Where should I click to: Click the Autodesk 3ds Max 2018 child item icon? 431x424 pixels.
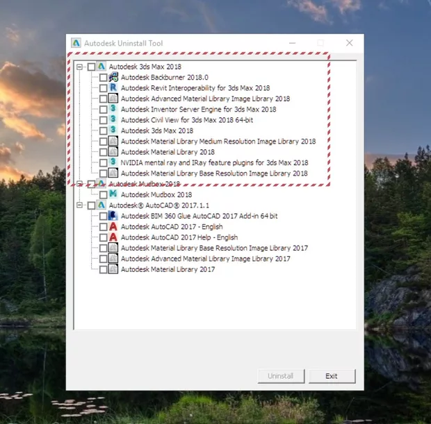(113, 130)
